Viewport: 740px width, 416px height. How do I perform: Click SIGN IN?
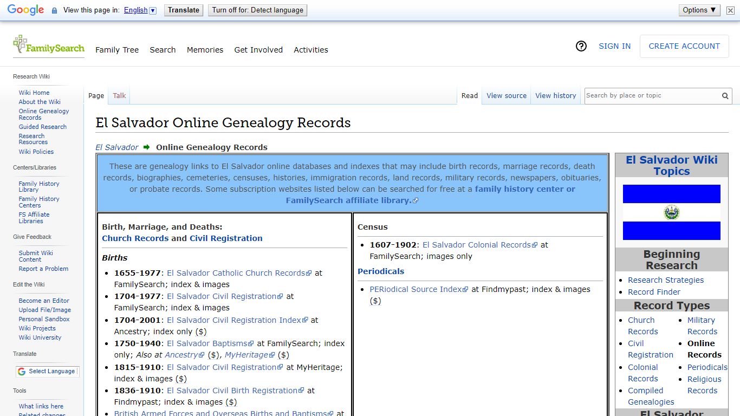[x=614, y=47]
